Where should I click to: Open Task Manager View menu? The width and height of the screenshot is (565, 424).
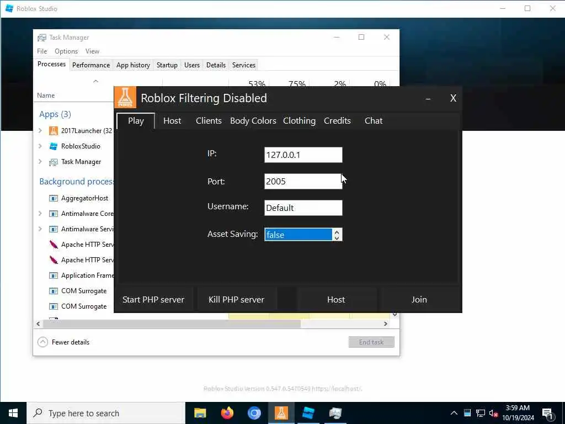92,51
